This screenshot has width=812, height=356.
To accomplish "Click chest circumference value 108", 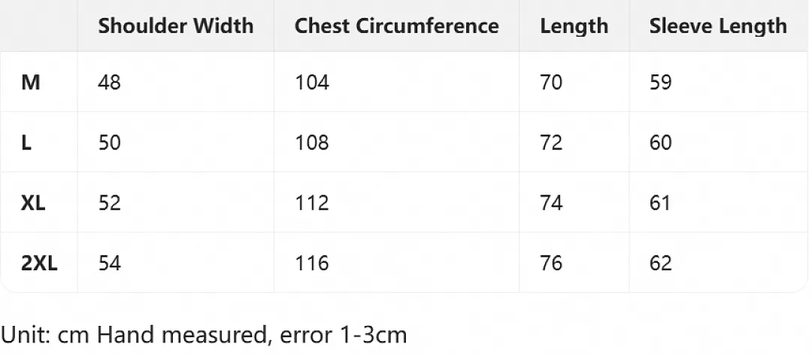I will coord(312,142).
